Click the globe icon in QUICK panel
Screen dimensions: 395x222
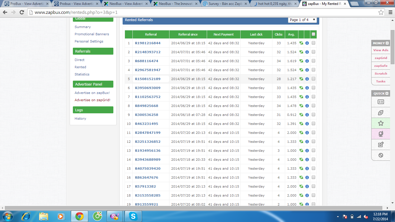click(x=381, y=134)
